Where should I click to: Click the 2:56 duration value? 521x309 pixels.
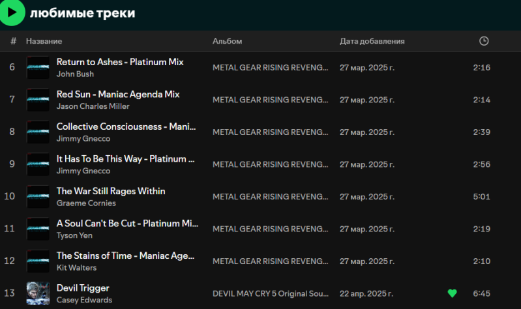click(x=481, y=164)
